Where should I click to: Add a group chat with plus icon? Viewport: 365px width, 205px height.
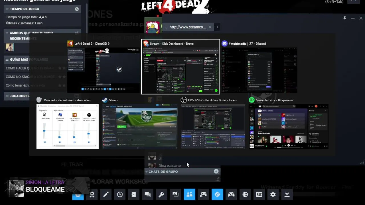pyautogui.click(x=216, y=171)
